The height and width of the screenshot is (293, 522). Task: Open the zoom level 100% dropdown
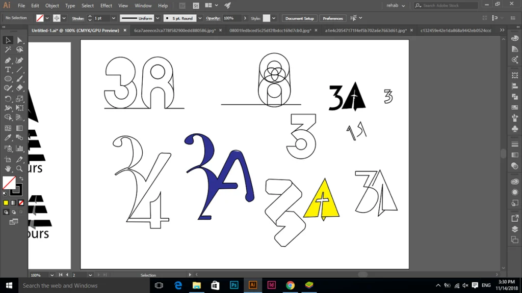click(51, 275)
